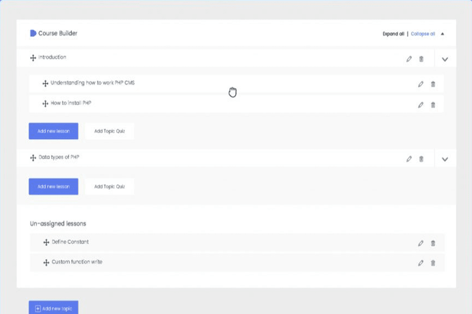Delete the 'Define Constant' lesson
This screenshot has height=314, width=472.
(x=433, y=243)
